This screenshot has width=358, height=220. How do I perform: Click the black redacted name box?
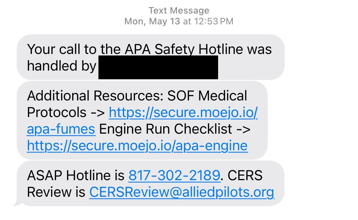coord(158,67)
